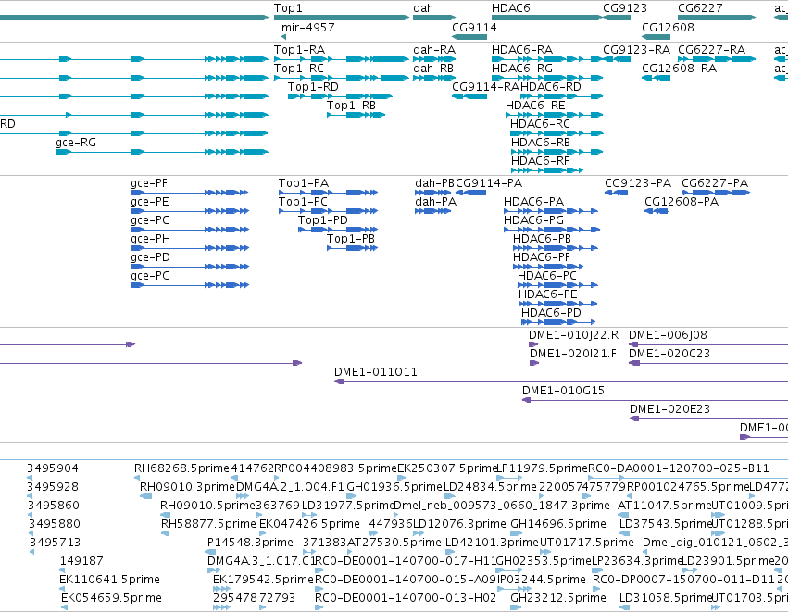Select protein dah-PB
Image resolution: width=788 pixels, height=612 pixels.
(x=433, y=193)
